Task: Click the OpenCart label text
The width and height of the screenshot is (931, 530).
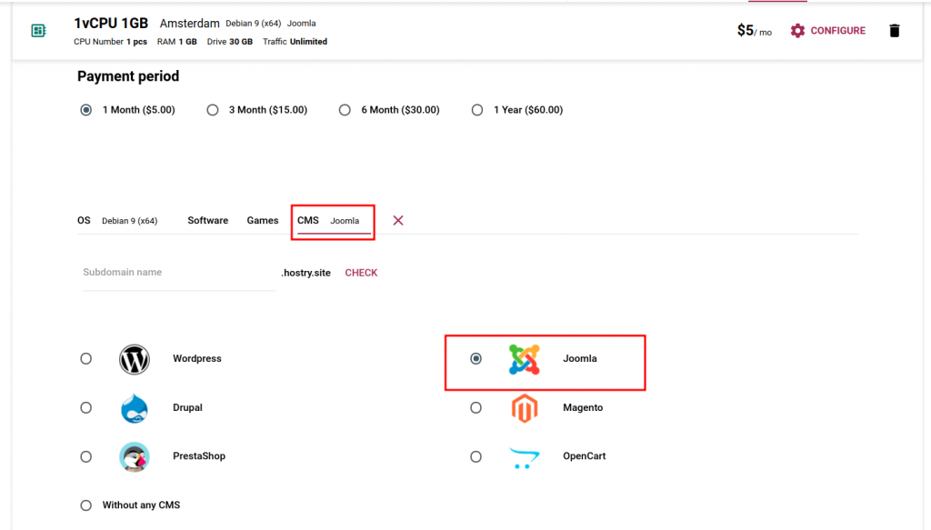Action: pos(585,456)
